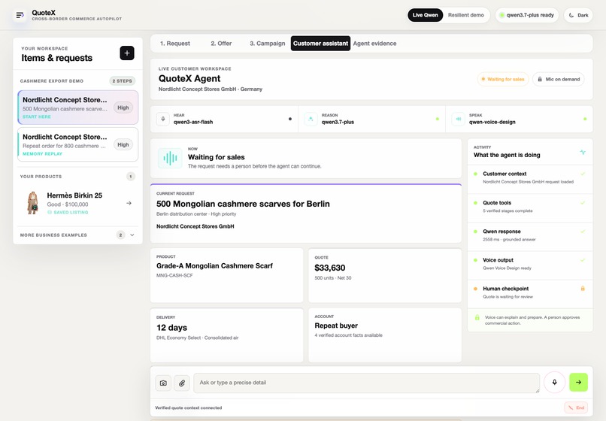The width and height of the screenshot is (606, 421).
Task: Click the $33,630 quote value
Action: point(329,268)
